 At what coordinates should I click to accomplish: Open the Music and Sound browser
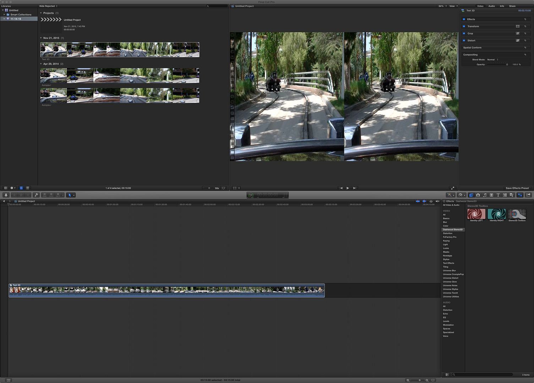click(485, 195)
